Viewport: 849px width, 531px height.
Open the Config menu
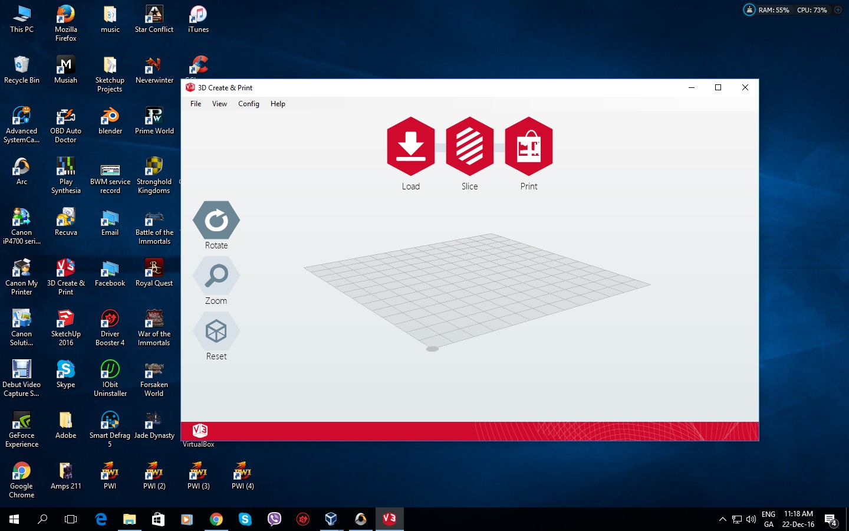tap(248, 104)
